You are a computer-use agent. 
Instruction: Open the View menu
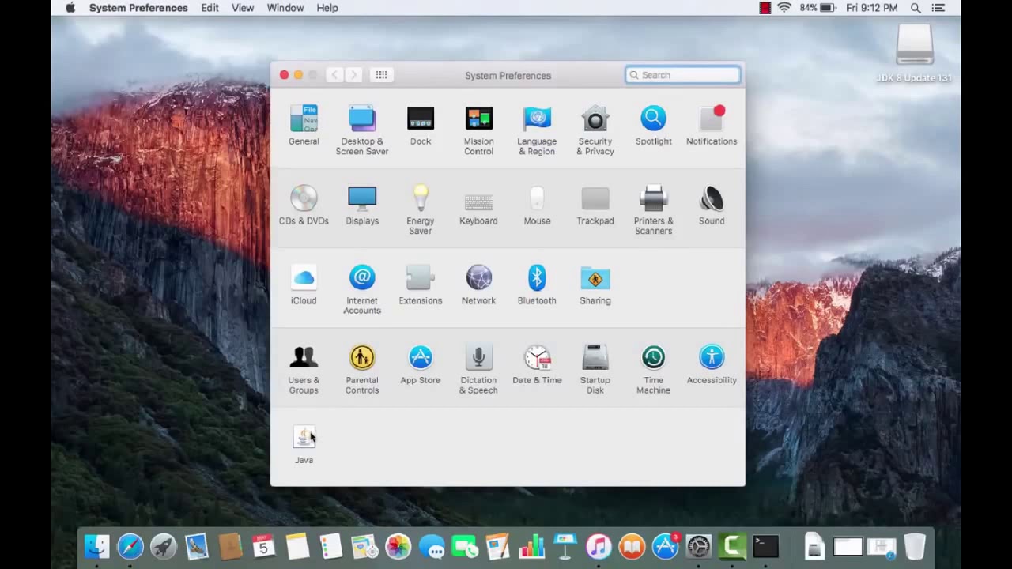point(243,8)
